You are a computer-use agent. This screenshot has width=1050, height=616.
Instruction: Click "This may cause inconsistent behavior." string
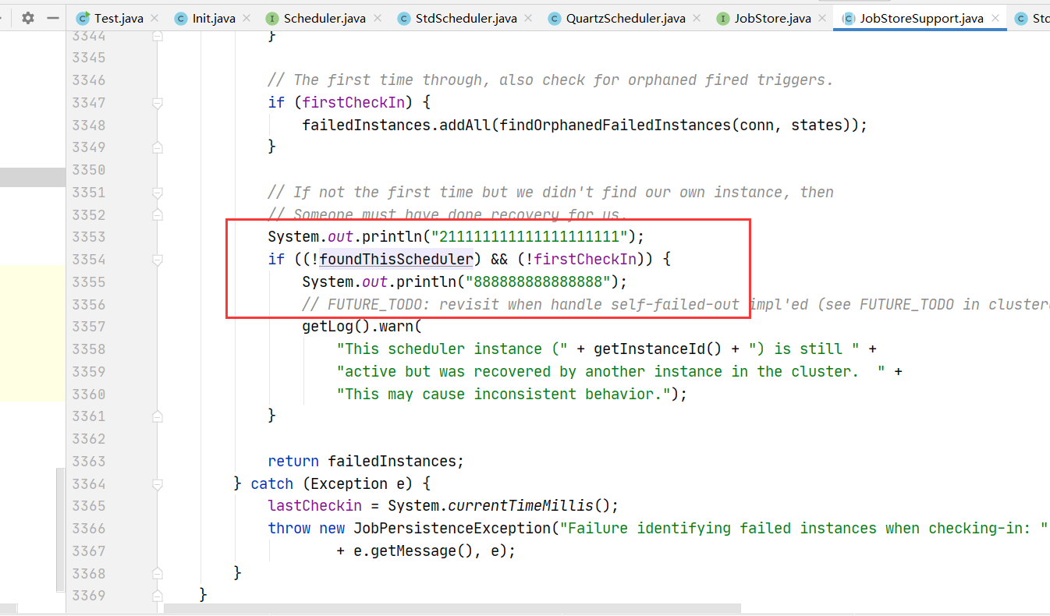point(503,394)
